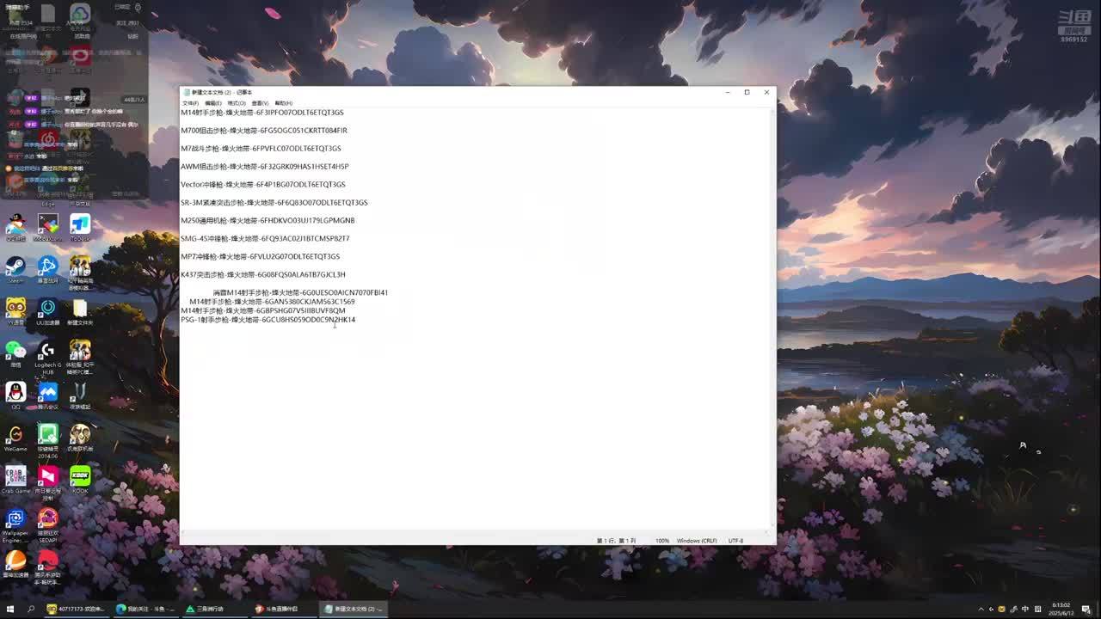Open the 新建文件夹 folder on desktop

[80, 311]
